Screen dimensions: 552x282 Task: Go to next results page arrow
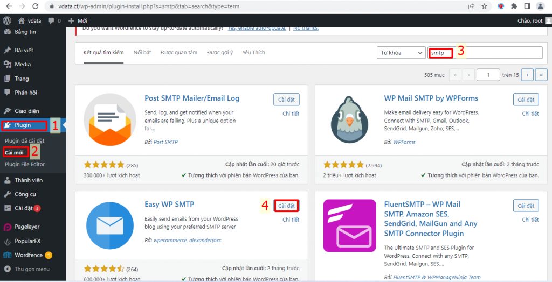tap(527, 75)
